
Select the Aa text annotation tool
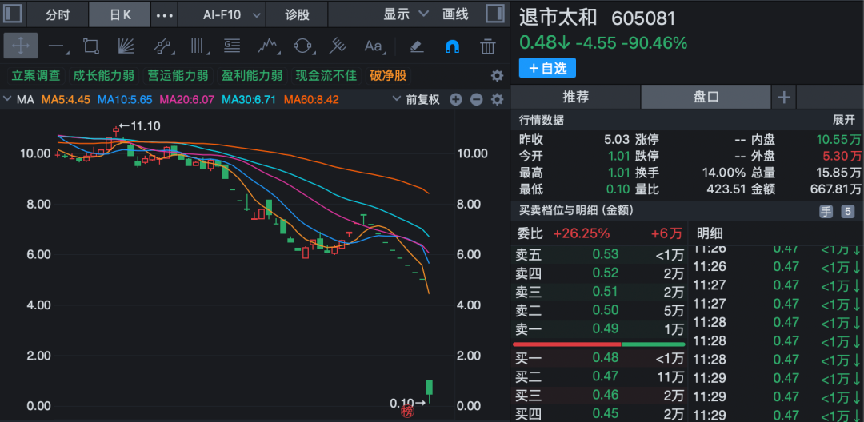[x=374, y=46]
